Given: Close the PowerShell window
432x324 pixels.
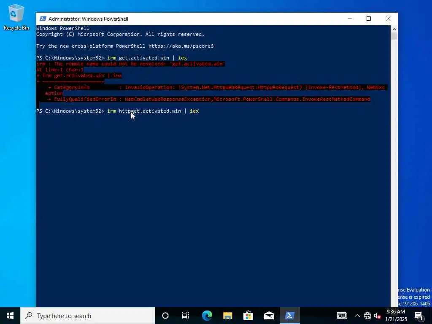Looking at the screenshot, I should tap(388, 19).
